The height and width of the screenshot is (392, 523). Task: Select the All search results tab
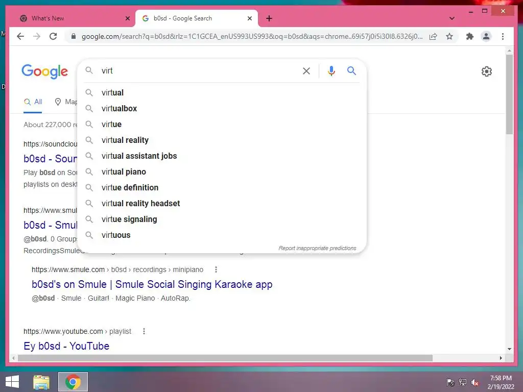33,102
